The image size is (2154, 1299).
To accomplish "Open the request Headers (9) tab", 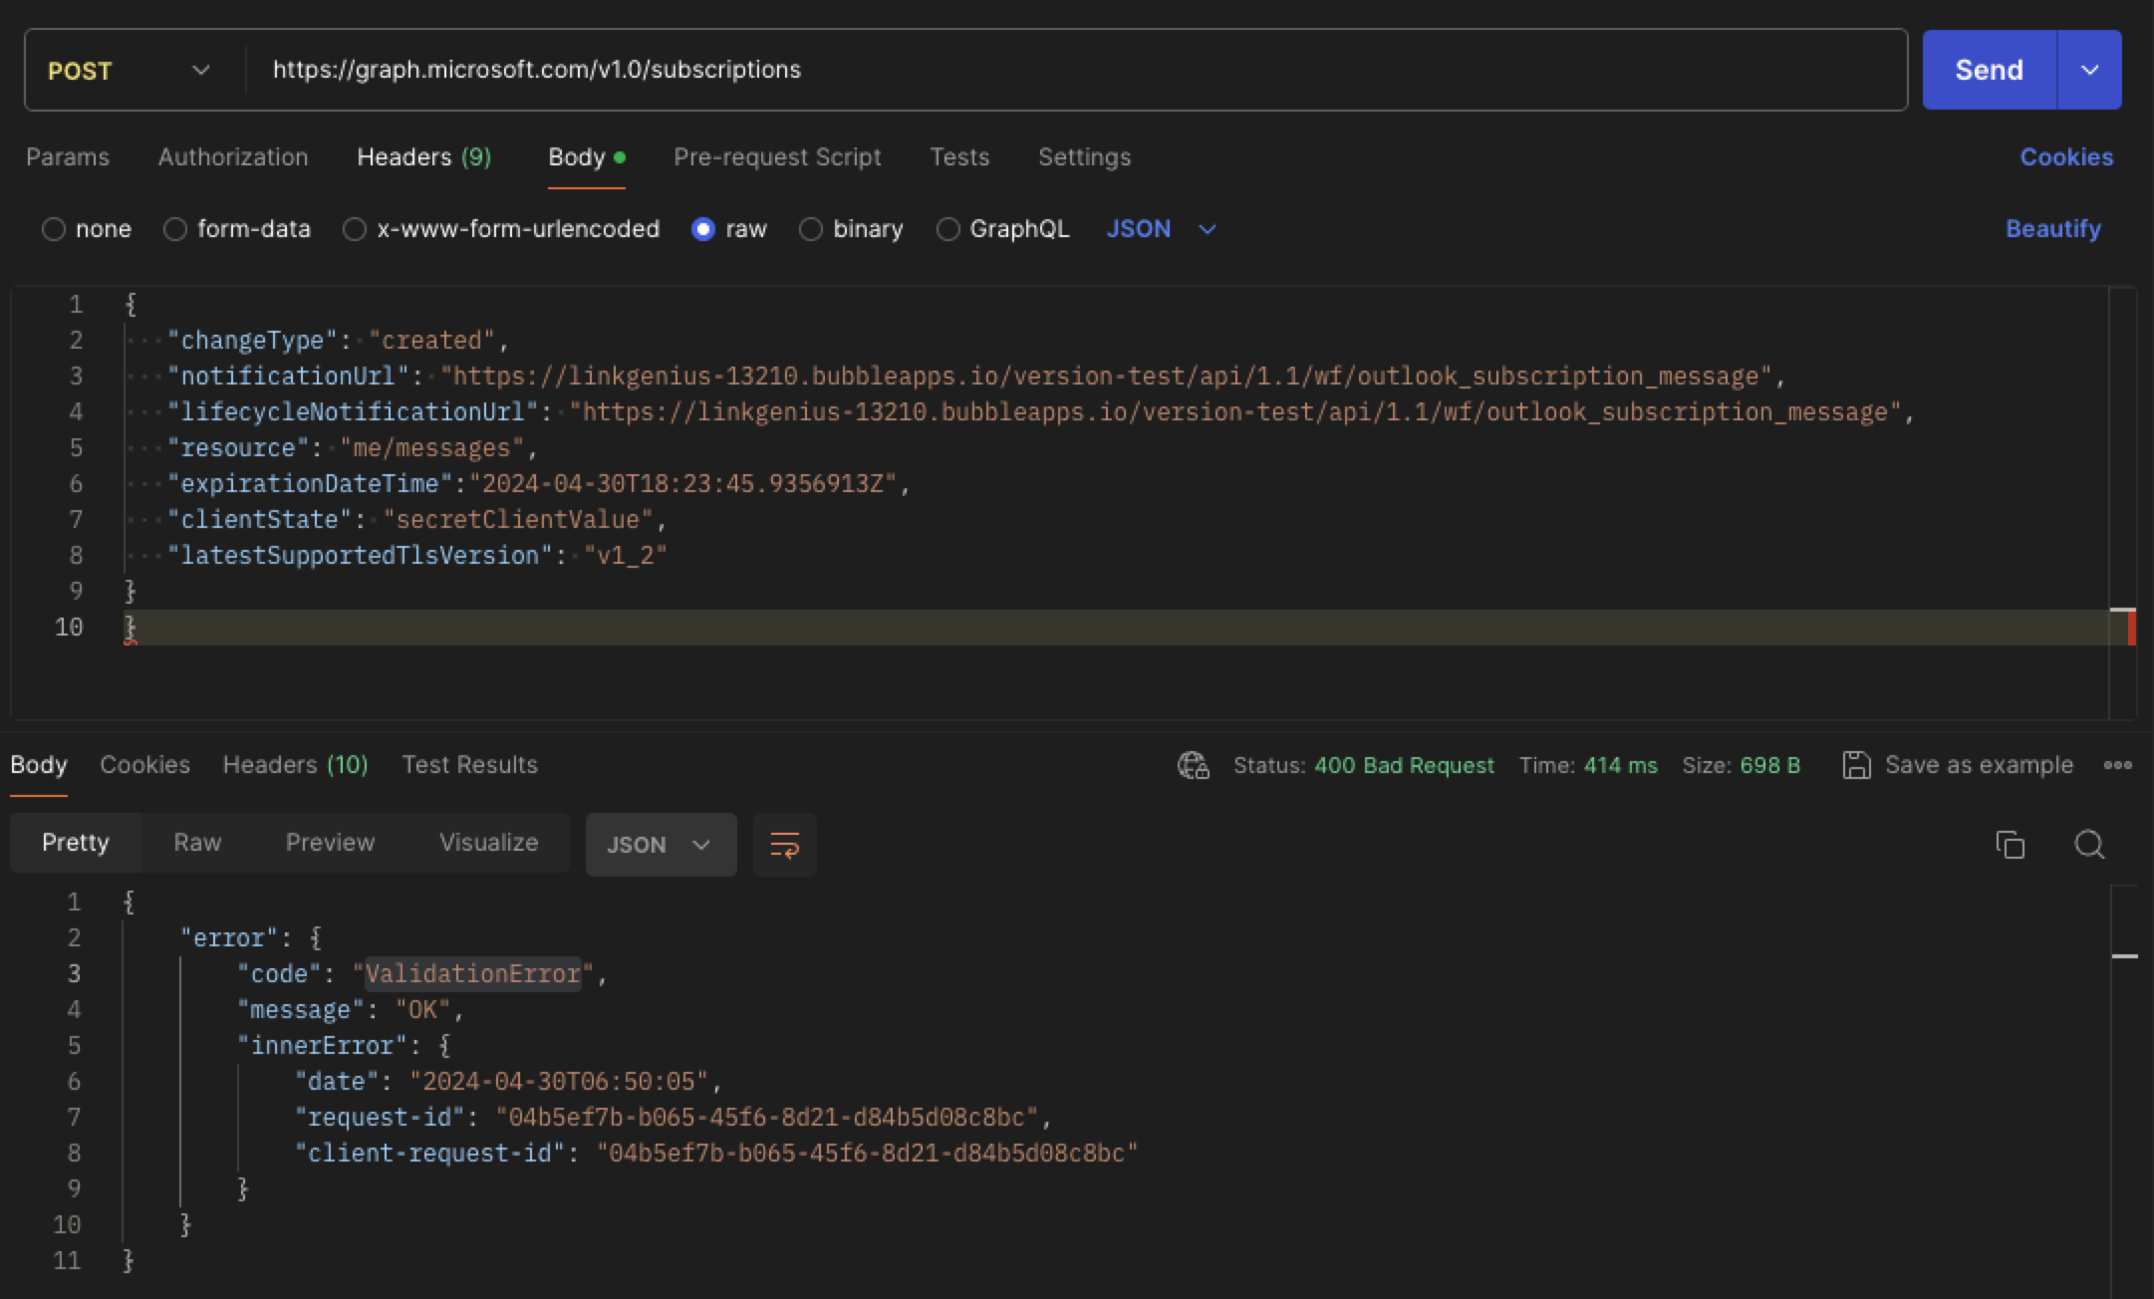I will (x=423, y=157).
